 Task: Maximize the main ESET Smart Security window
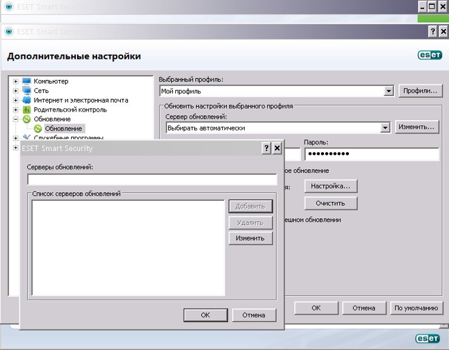click(x=432, y=7)
